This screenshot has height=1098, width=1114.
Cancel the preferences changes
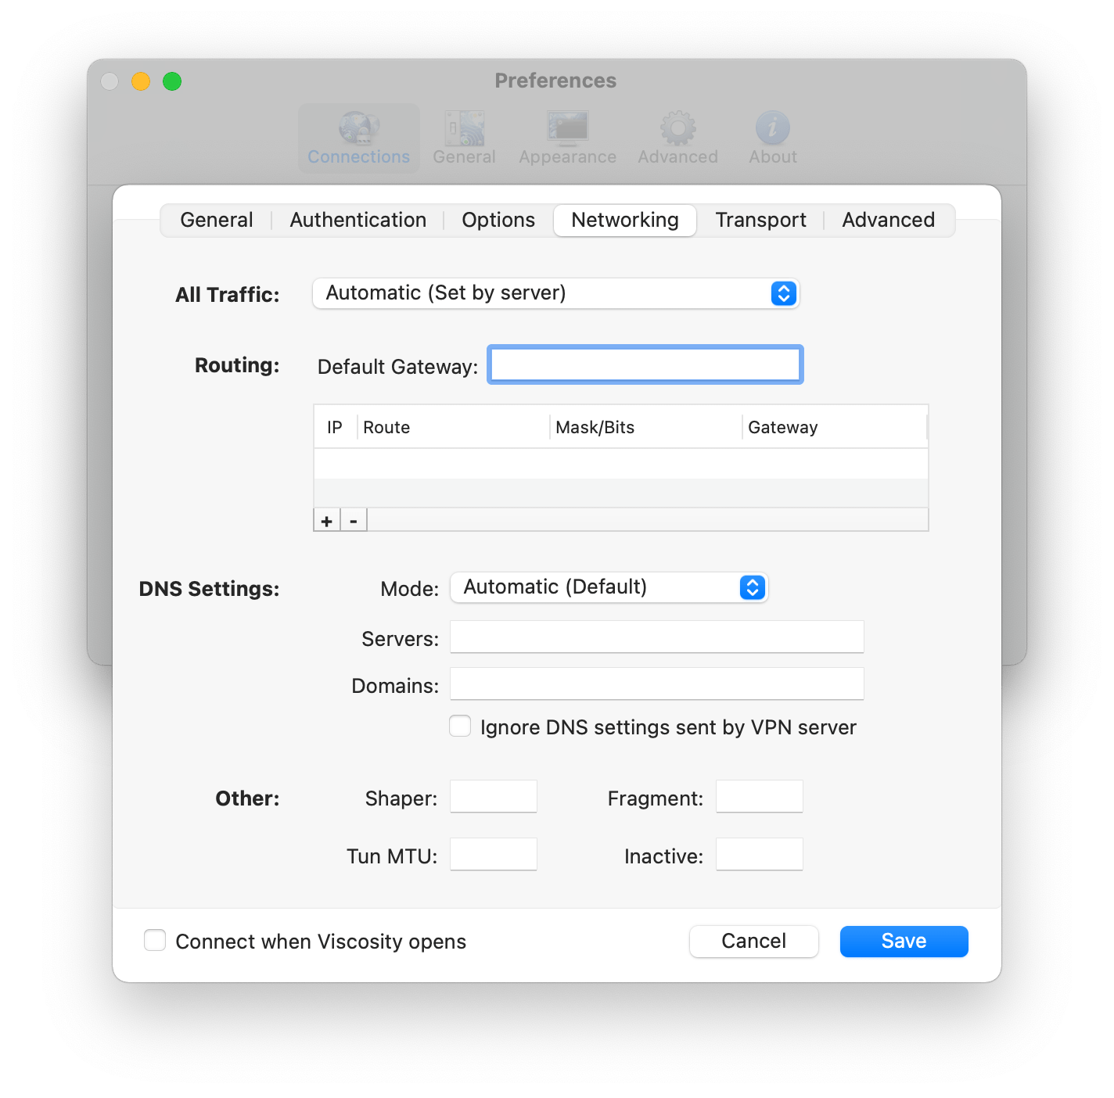tap(753, 941)
